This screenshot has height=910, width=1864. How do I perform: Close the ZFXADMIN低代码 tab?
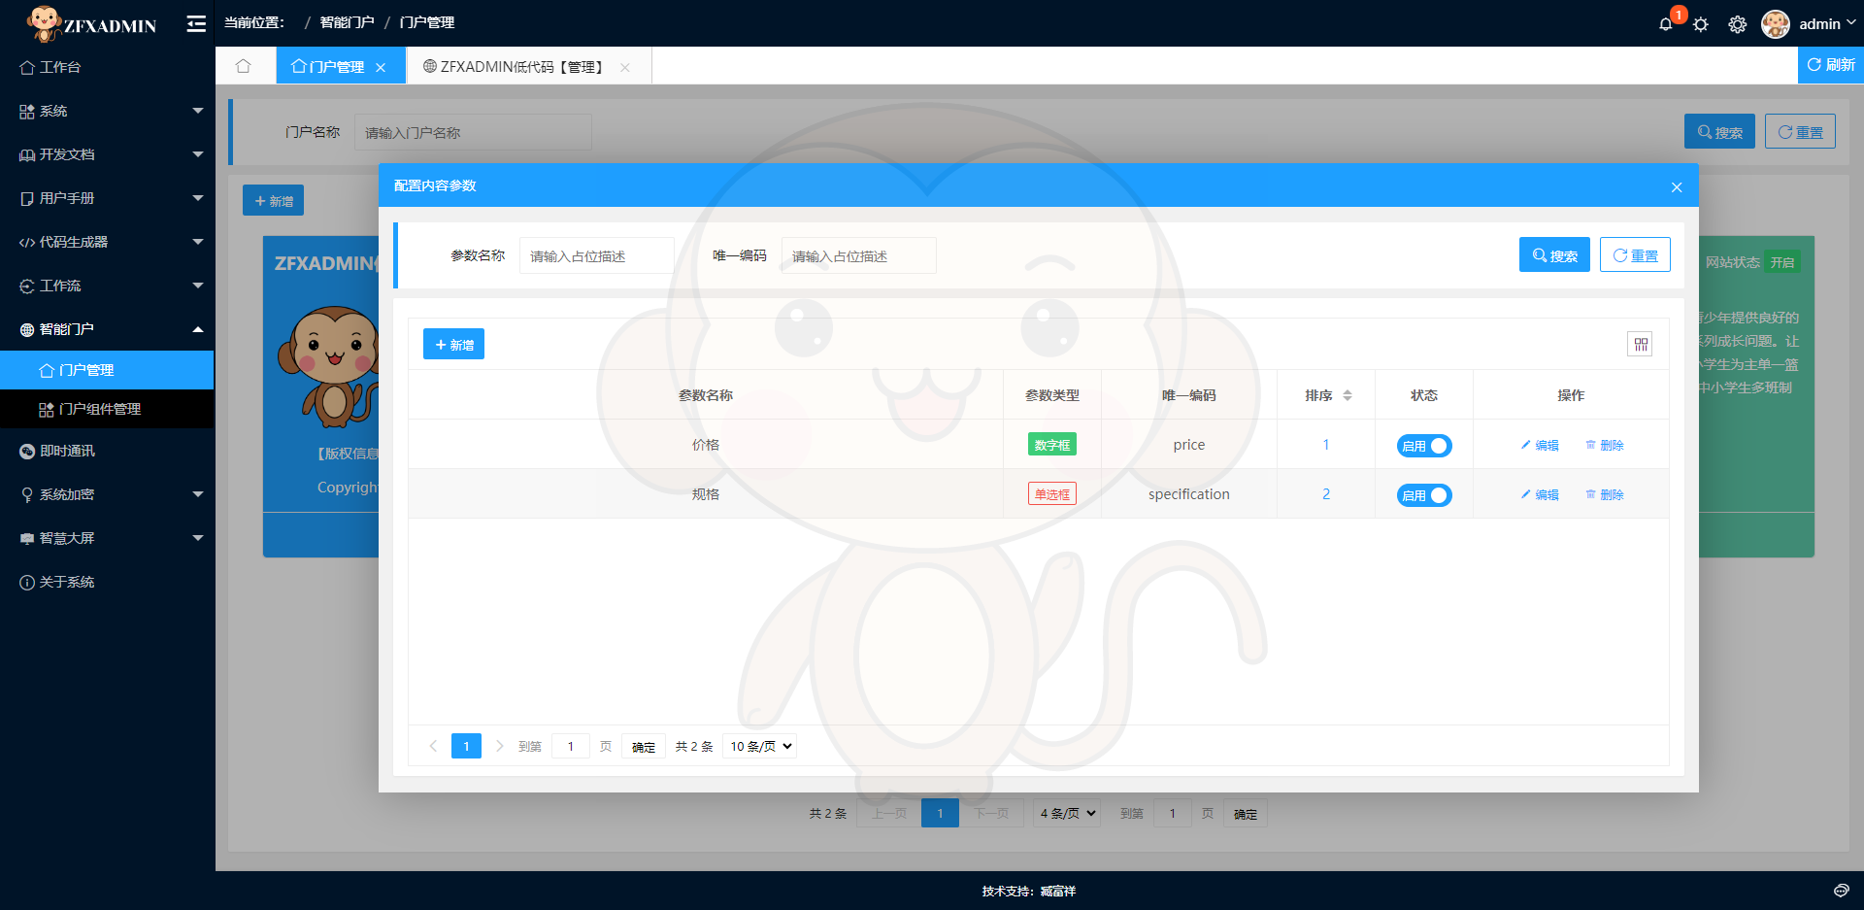(625, 67)
